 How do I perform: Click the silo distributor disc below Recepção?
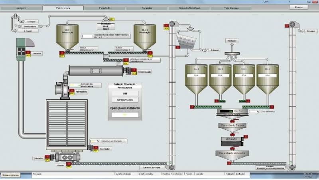(x=231, y=54)
